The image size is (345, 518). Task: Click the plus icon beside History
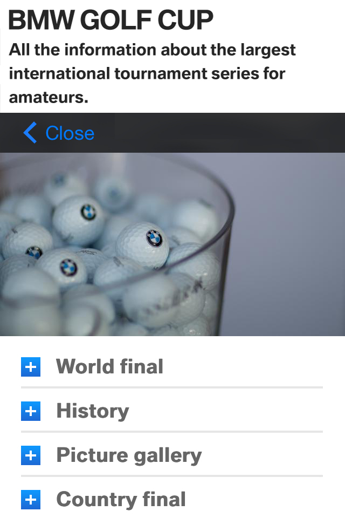(31, 411)
